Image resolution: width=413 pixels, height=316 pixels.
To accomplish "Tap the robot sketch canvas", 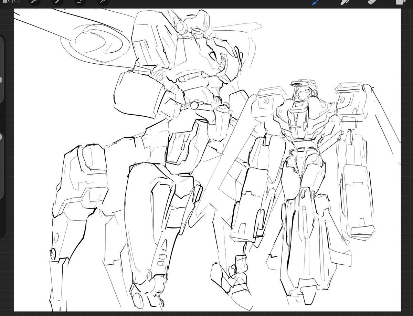I will tap(208, 160).
